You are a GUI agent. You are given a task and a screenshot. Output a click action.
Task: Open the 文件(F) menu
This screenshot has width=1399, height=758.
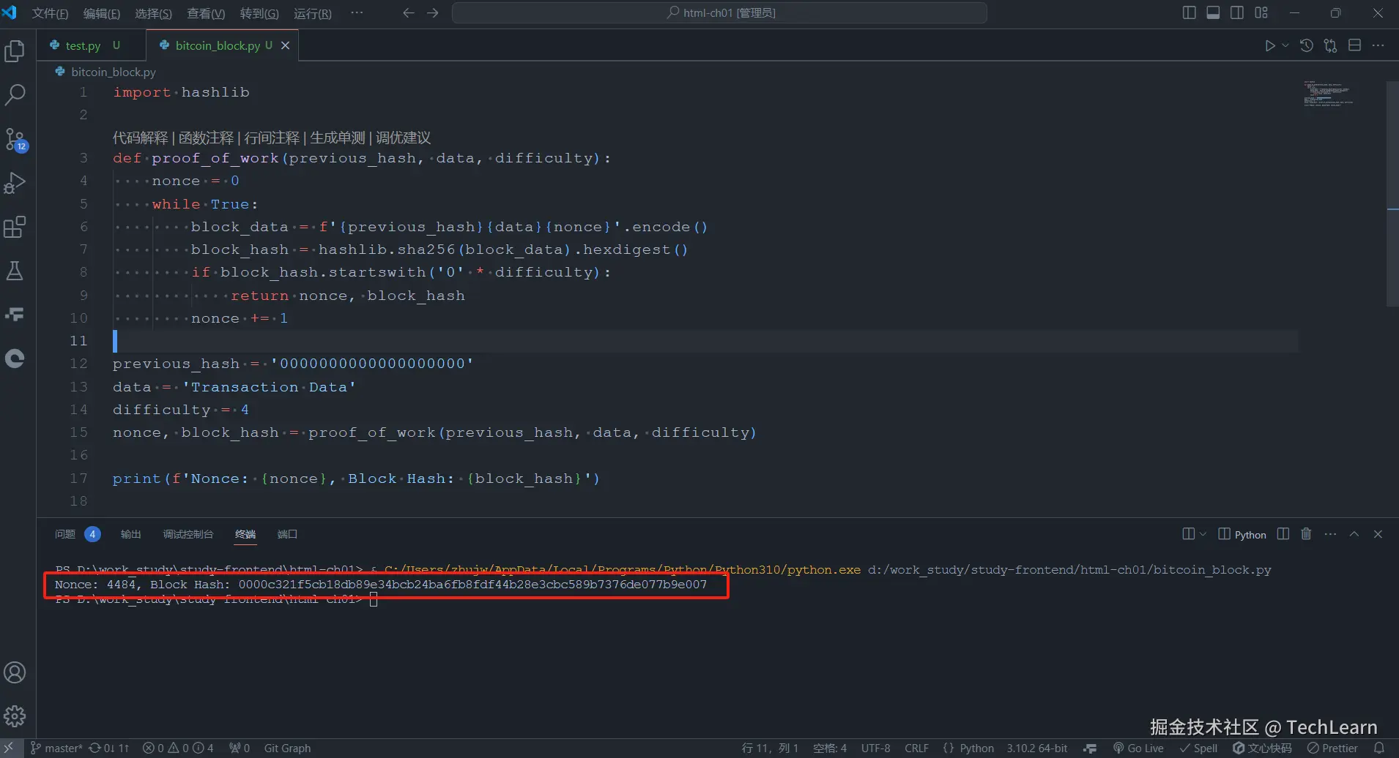pyautogui.click(x=50, y=13)
